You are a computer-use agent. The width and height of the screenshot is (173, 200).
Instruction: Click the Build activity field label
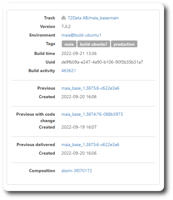click(42, 71)
